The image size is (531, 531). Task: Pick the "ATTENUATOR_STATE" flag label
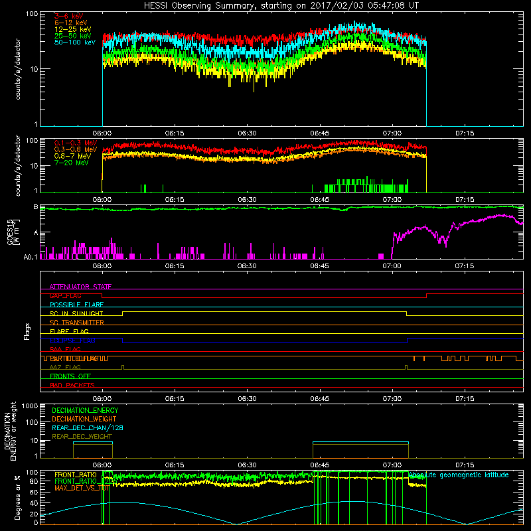coord(80,287)
